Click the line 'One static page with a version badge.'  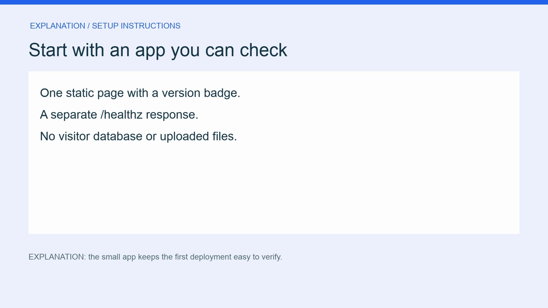(x=140, y=93)
